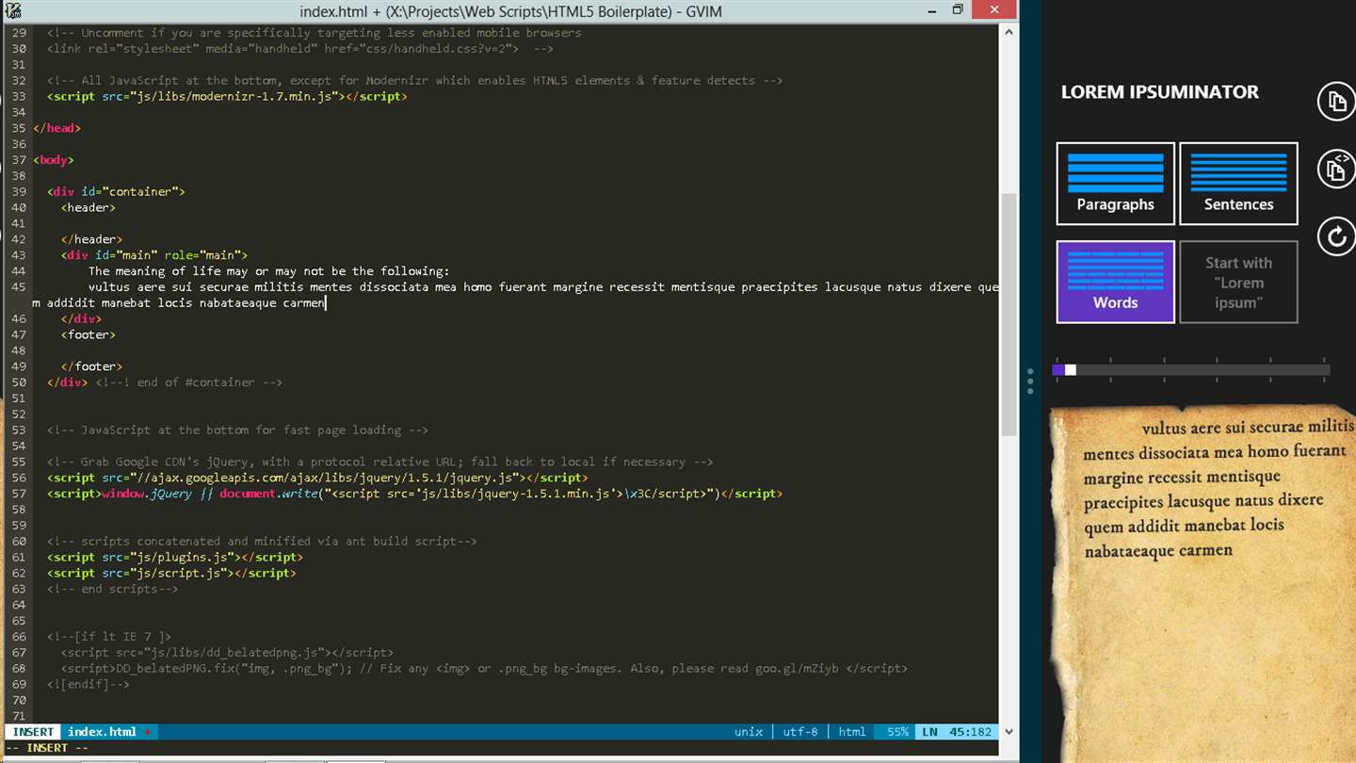The height and width of the screenshot is (763, 1356).
Task: Click the LN 45:182 cursor position indicator
Action: coord(959,732)
